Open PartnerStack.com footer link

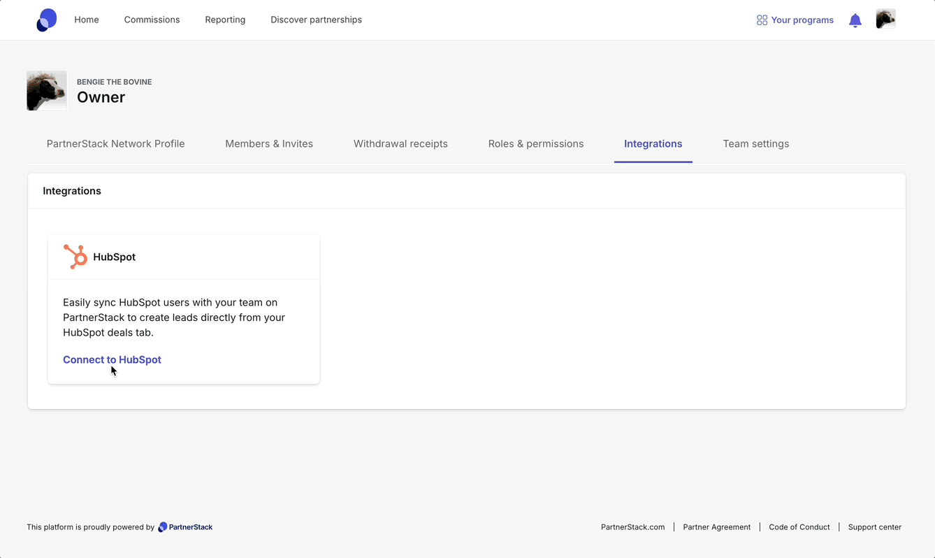pos(632,527)
